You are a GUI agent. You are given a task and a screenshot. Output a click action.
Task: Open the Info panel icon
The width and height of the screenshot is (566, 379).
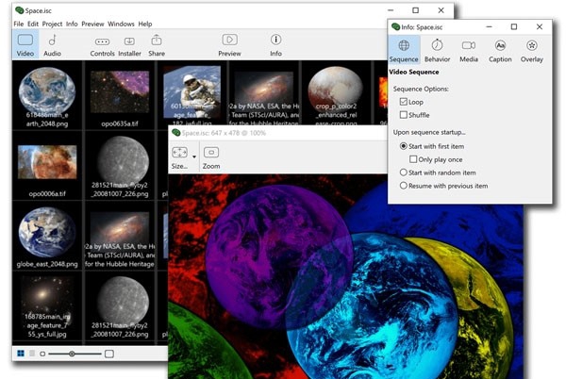pyautogui.click(x=275, y=44)
